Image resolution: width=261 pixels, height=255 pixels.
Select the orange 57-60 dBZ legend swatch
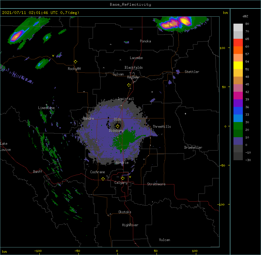click(238, 50)
